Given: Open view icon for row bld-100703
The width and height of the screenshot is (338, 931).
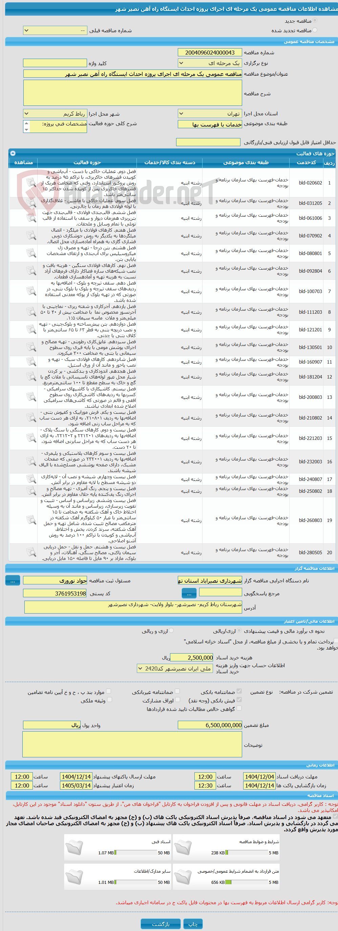Looking at the screenshot, I should coord(31,291).
